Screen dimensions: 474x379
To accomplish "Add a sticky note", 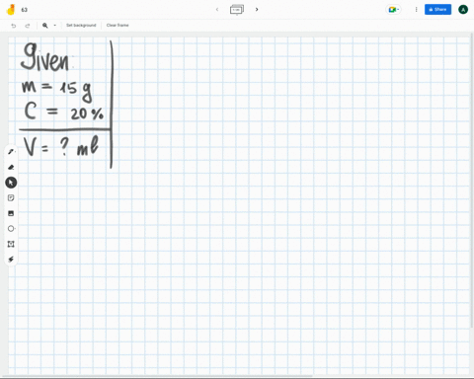I will point(11,197).
